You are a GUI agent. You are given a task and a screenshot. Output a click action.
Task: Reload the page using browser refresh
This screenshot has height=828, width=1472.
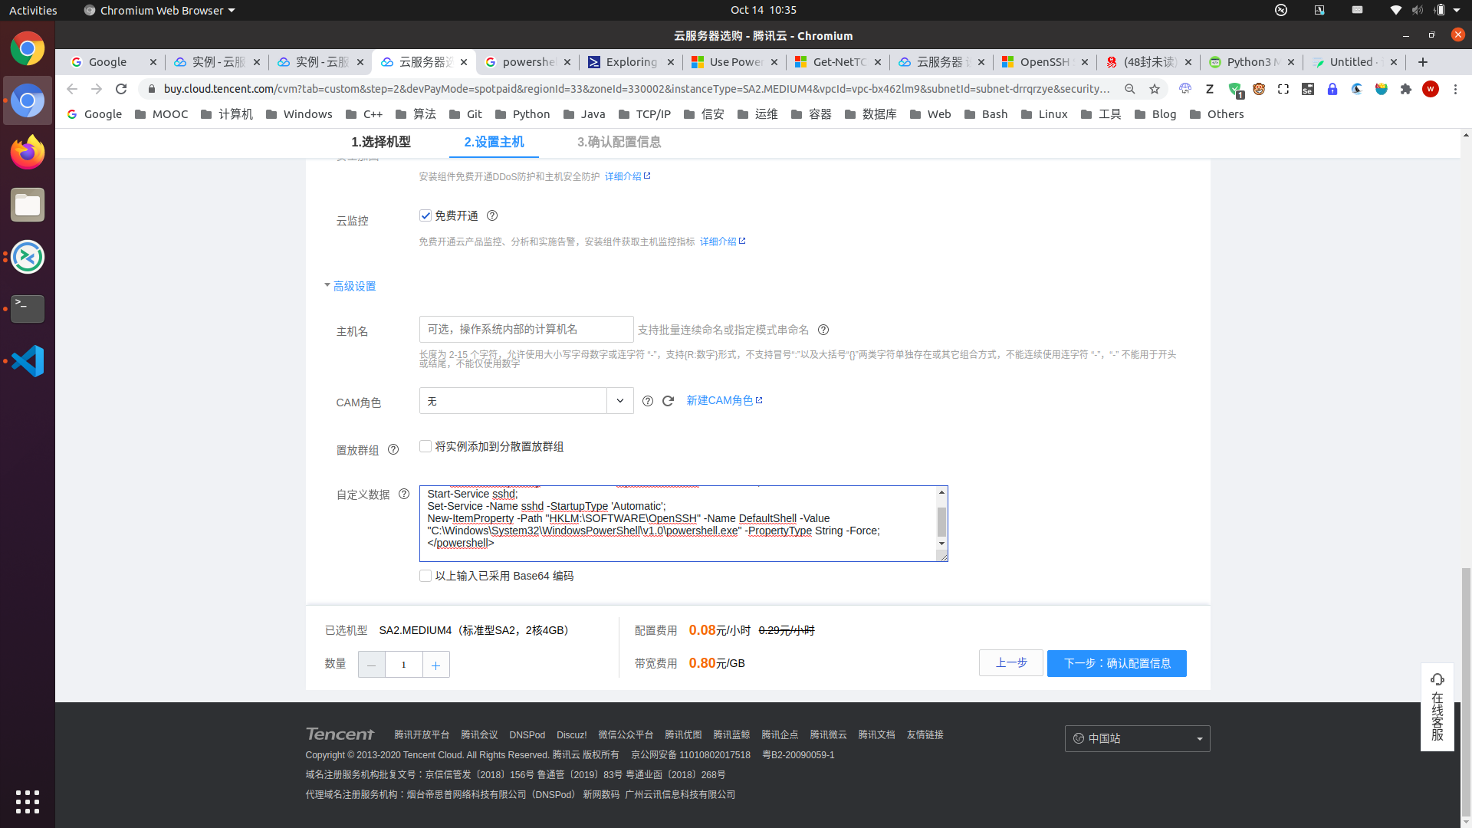click(x=121, y=89)
